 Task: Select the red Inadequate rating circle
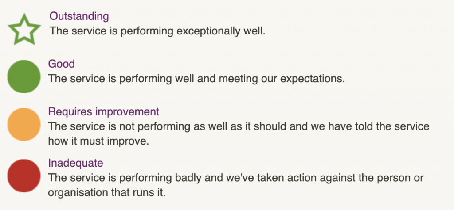[x=24, y=176]
